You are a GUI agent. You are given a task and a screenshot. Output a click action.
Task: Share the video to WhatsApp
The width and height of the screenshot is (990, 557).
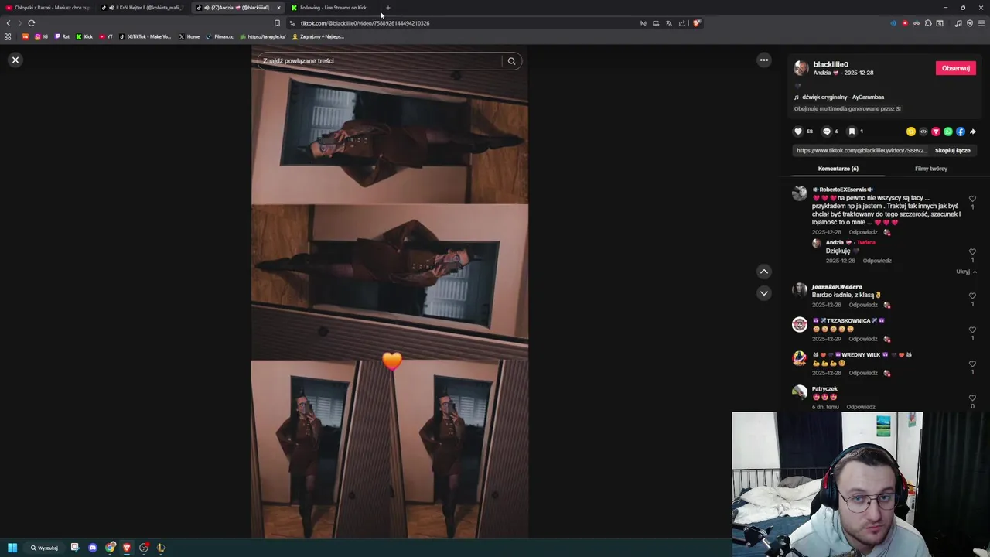(948, 132)
